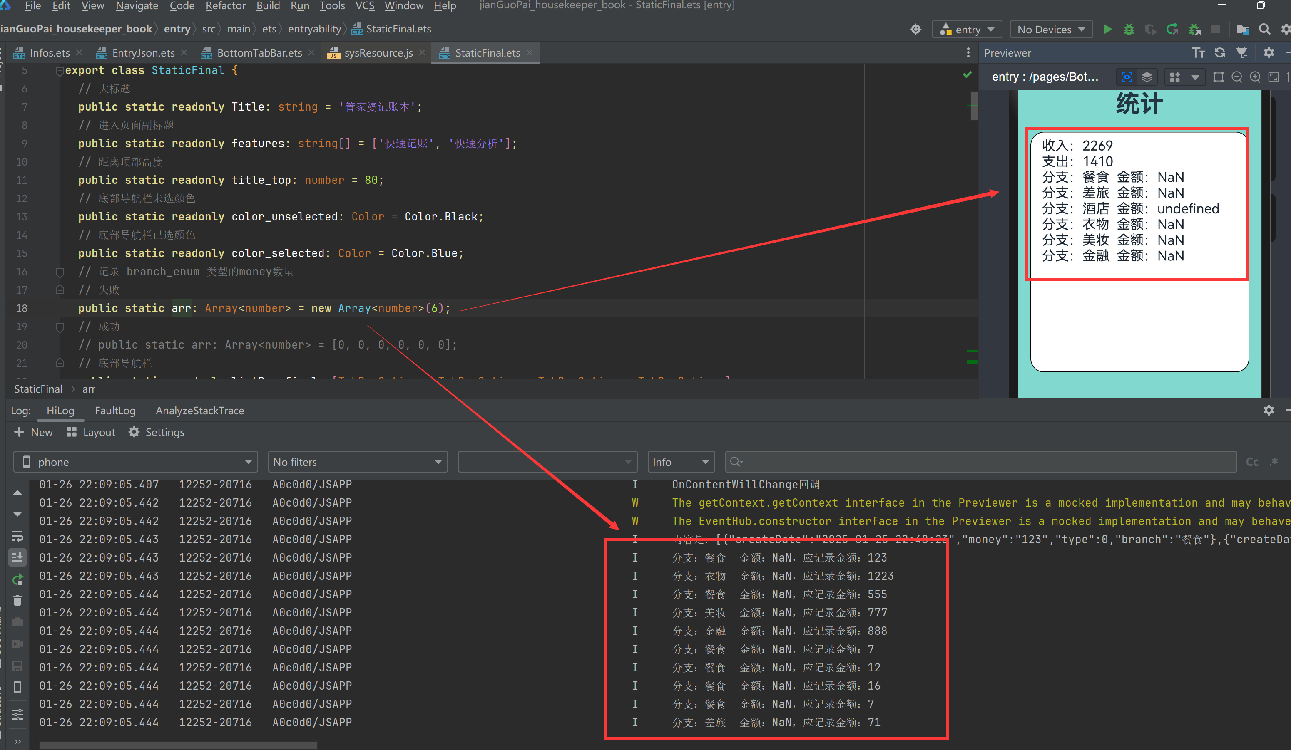Close the StaticFinal.ets tab
This screenshot has height=750, width=1291.
coord(530,53)
